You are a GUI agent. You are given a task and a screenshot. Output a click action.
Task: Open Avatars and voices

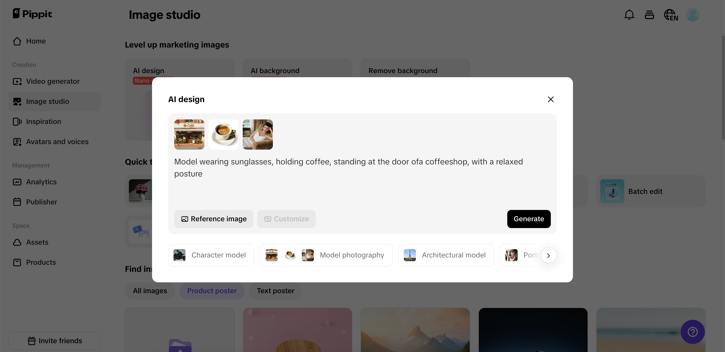point(57,142)
